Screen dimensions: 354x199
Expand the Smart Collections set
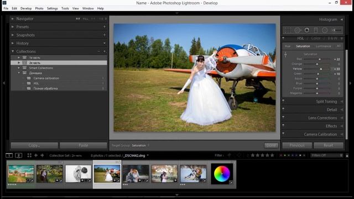[x=19, y=68]
